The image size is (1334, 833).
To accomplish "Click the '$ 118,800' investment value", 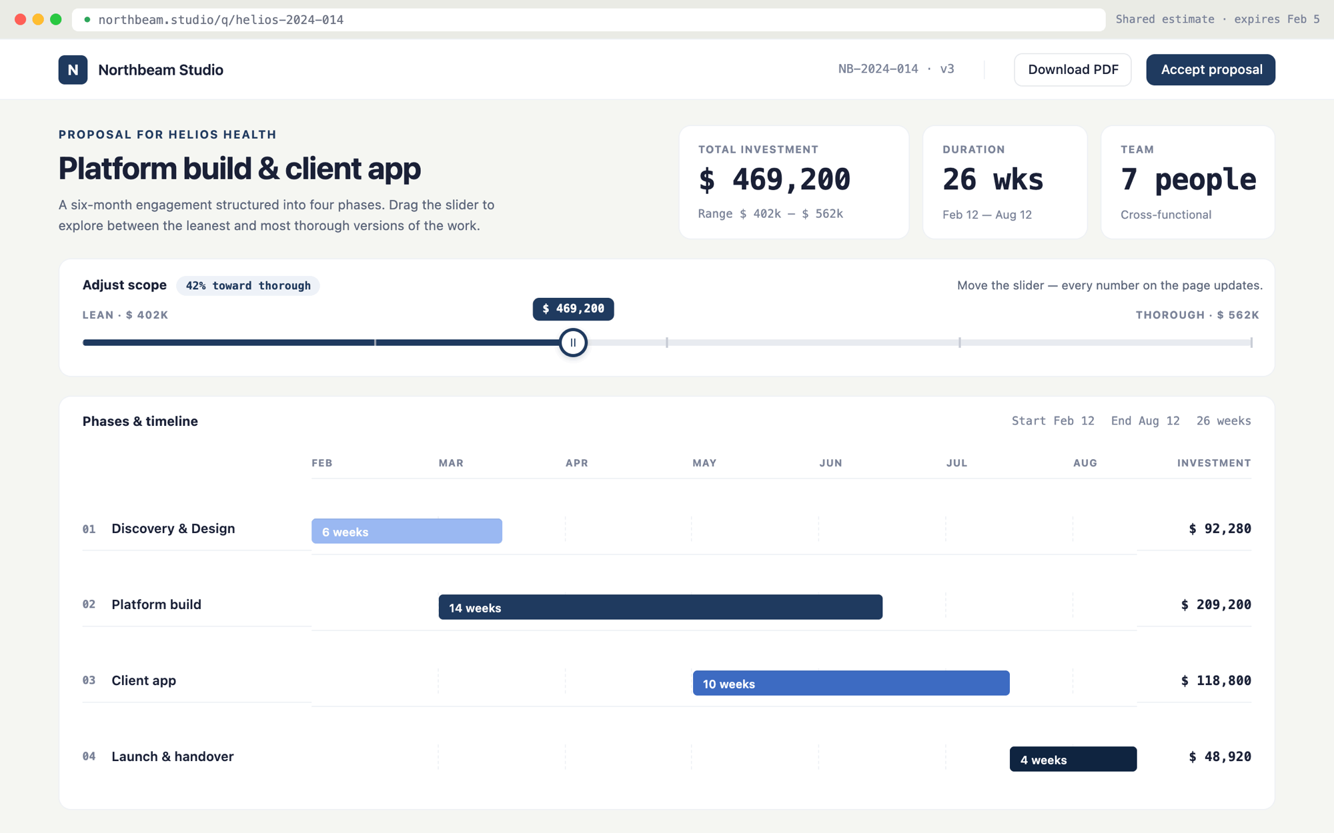I will tap(1216, 680).
